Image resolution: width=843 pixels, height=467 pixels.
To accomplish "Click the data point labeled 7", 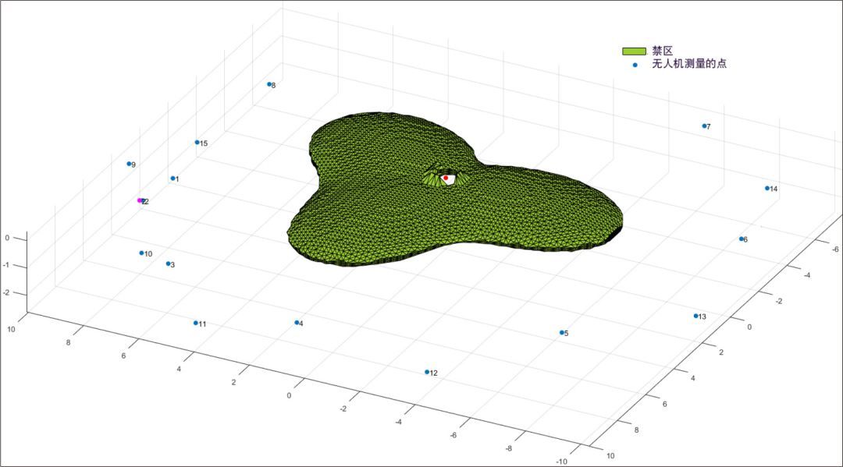I will click(x=704, y=126).
